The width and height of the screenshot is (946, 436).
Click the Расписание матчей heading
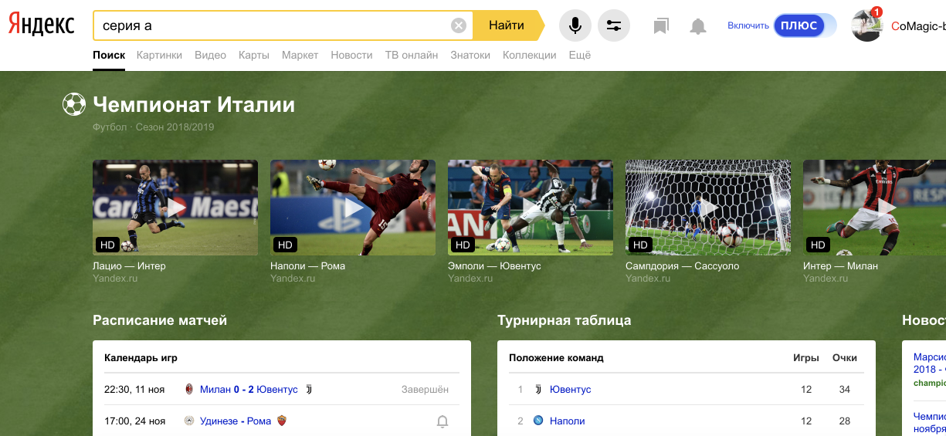point(160,319)
